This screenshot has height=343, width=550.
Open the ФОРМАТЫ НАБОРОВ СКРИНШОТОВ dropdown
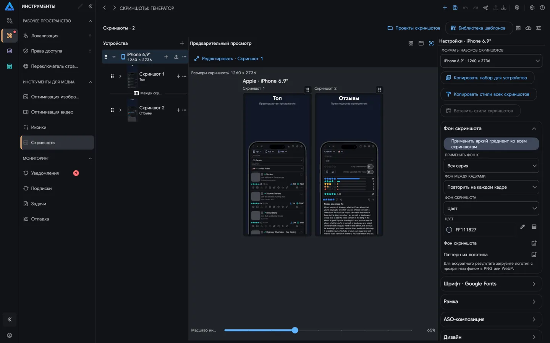click(491, 61)
